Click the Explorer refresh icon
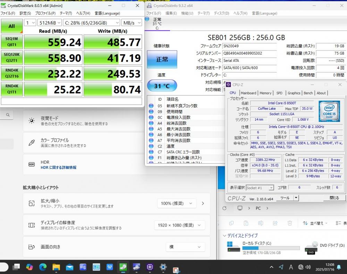 [225, 208]
